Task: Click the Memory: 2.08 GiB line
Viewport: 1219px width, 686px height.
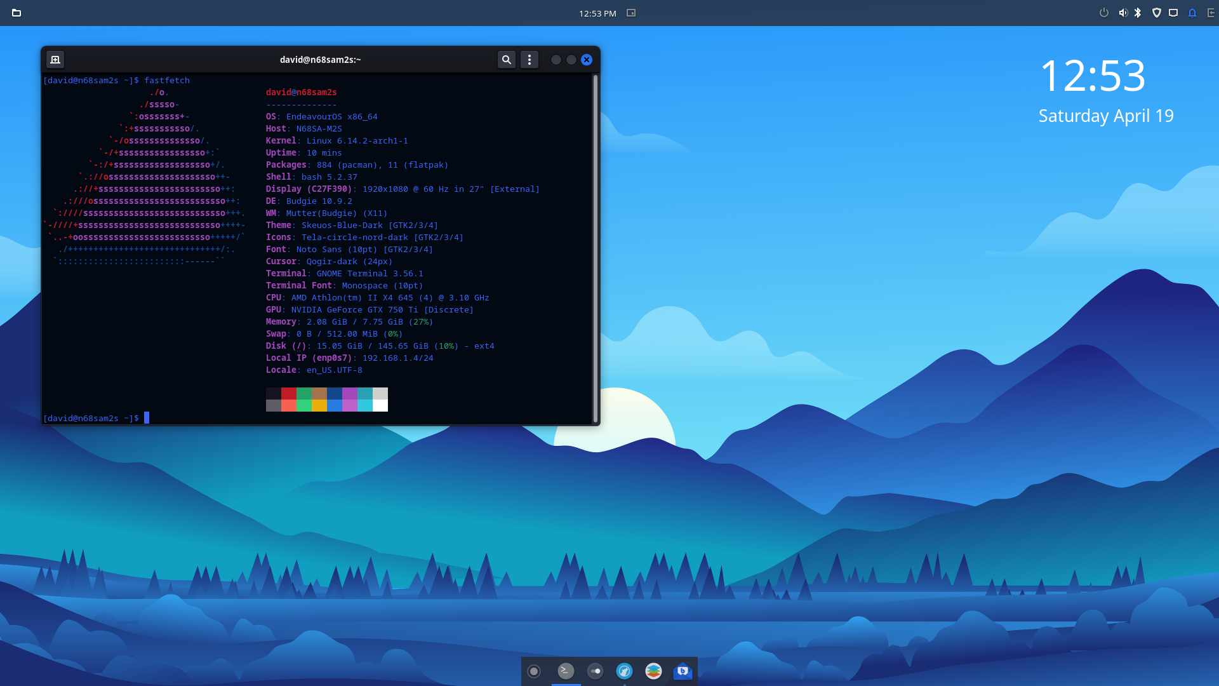Action: [350, 322]
